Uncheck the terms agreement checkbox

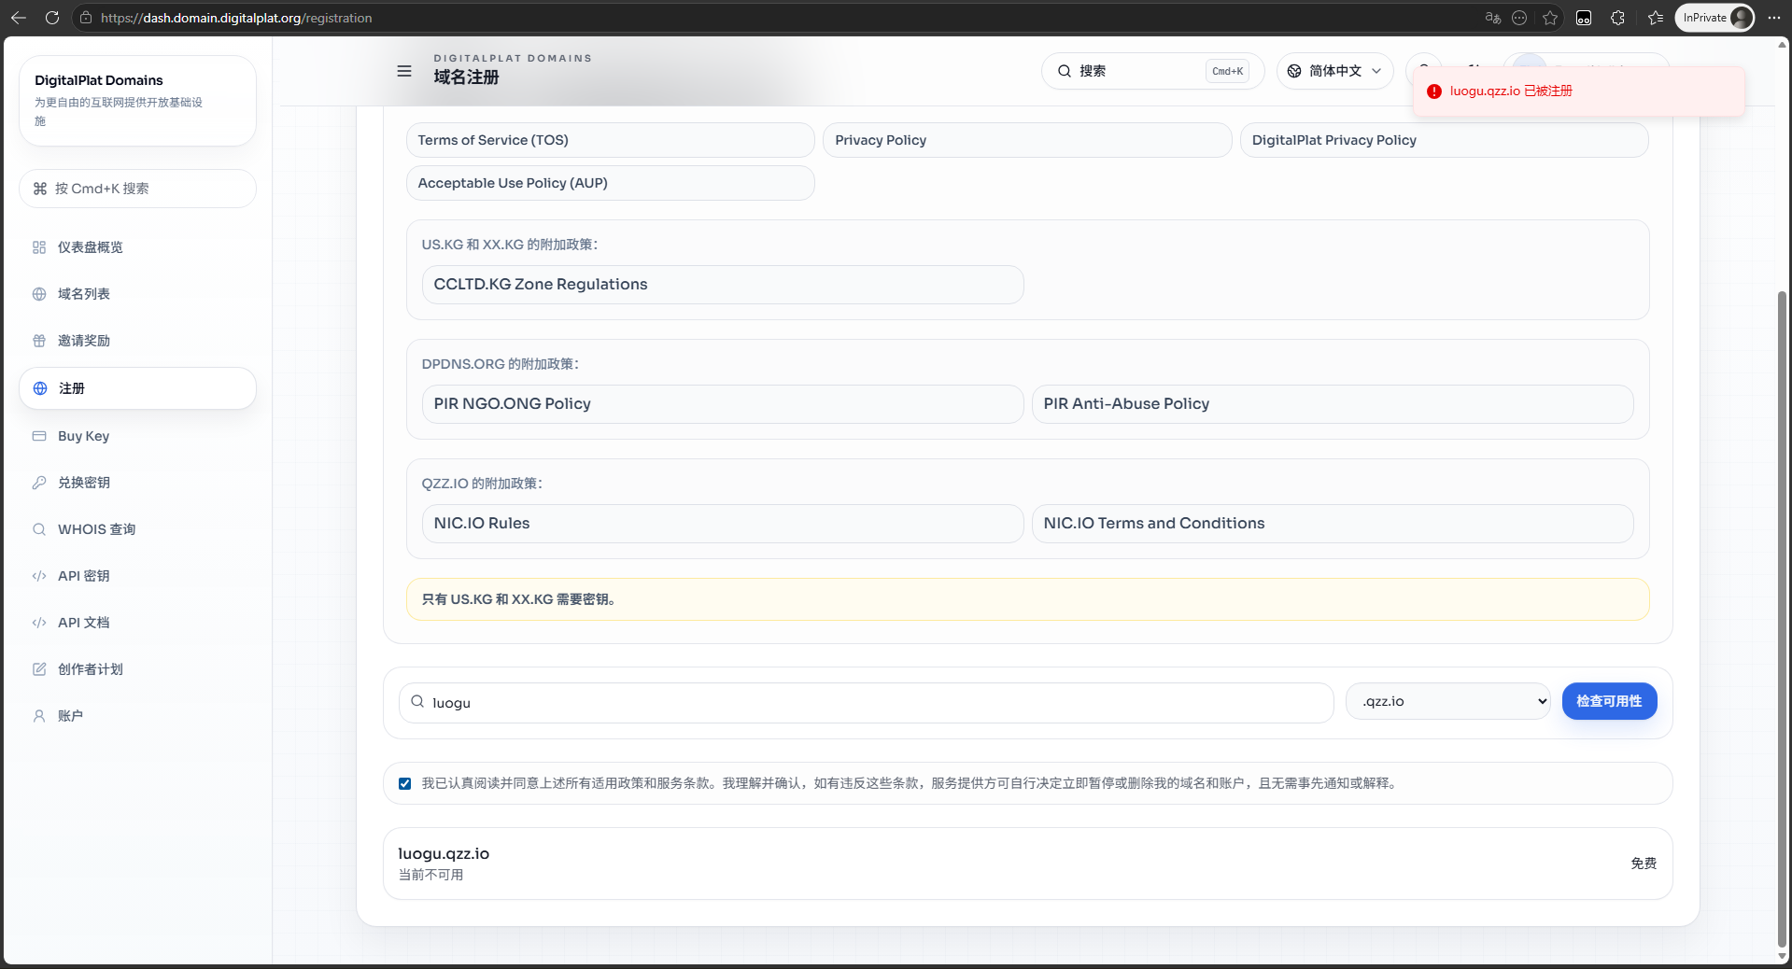pos(405,783)
